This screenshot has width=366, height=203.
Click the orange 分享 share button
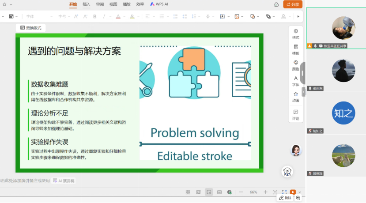pyautogui.click(x=293, y=4)
